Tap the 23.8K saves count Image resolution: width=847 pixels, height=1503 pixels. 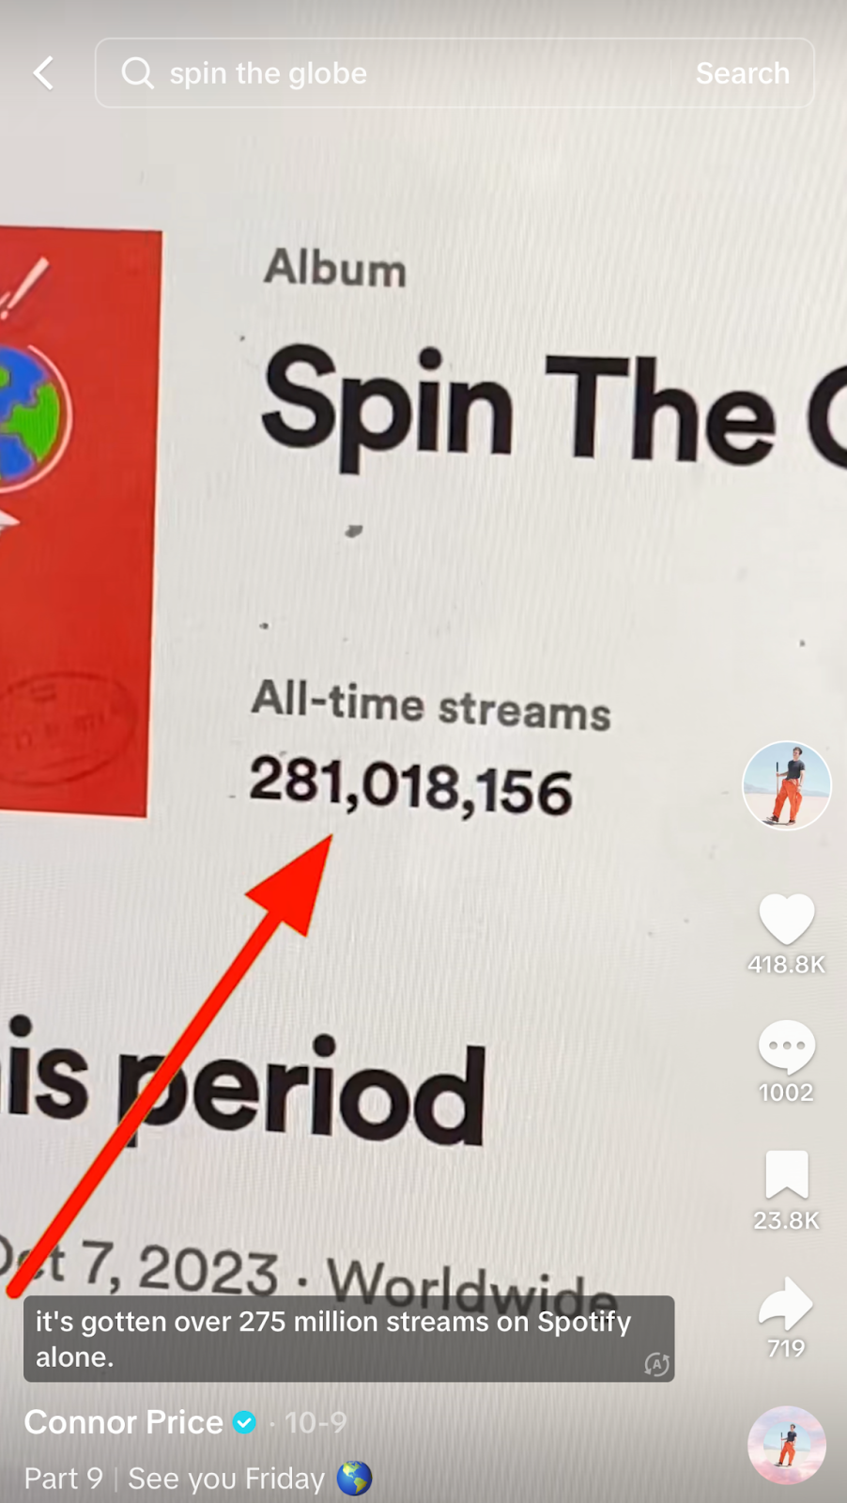786,1220
